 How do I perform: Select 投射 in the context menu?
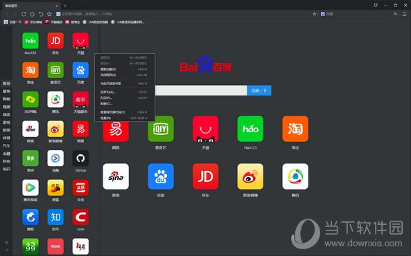pos(125,104)
